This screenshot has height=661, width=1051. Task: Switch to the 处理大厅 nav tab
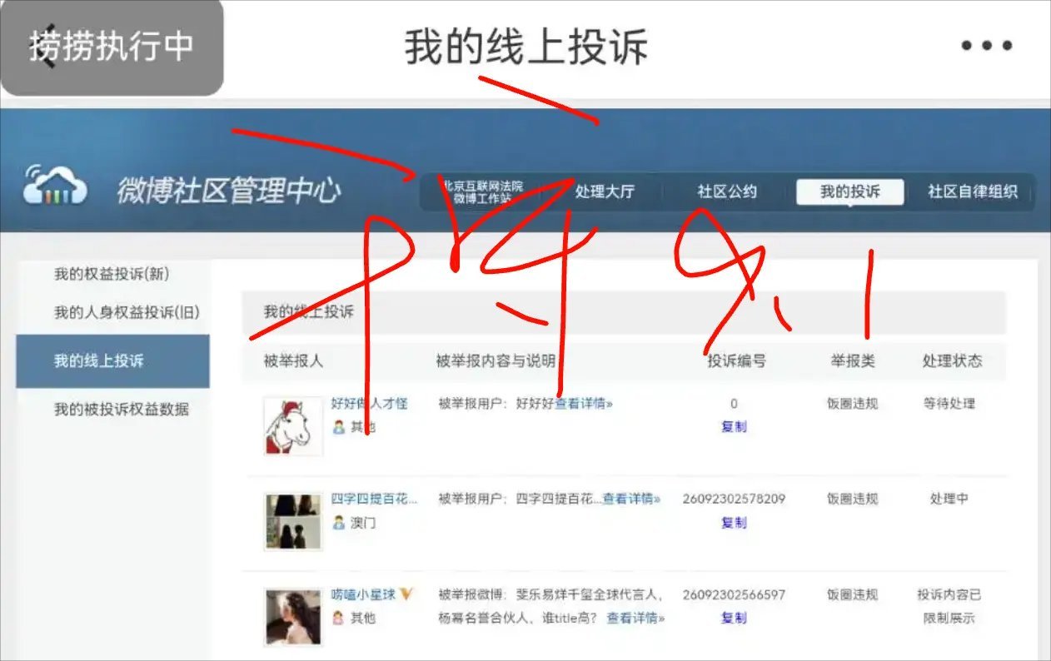(605, 191)
